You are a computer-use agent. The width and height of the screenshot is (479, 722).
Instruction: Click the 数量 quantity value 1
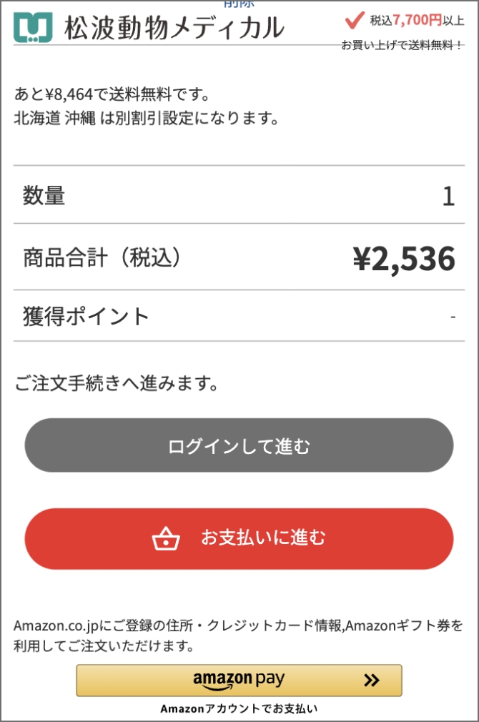pyautogui.click(x=448, y=196)
